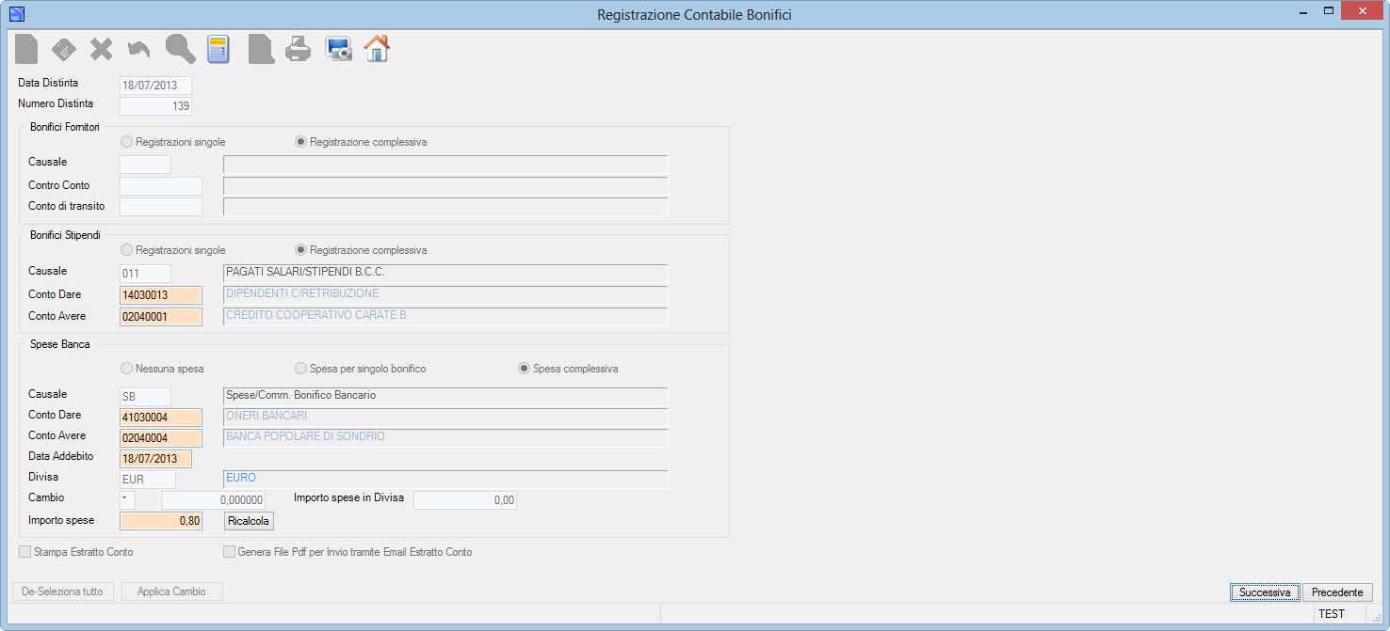Click the home icon in toolbar
Viewport: 1390px width, 631px height.
click(377, 48)
